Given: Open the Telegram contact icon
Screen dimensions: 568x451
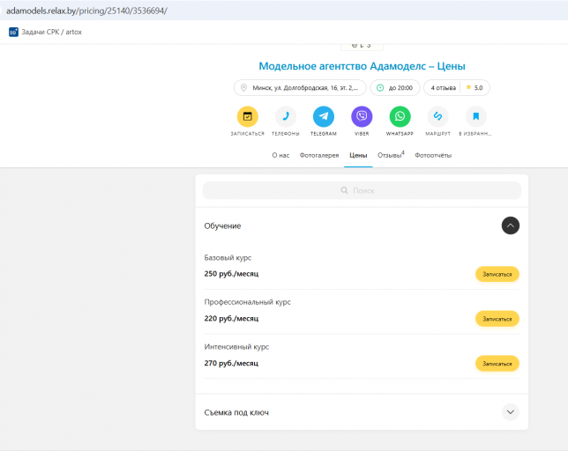Looking at the screenshot, I should (x=324, y=116).
